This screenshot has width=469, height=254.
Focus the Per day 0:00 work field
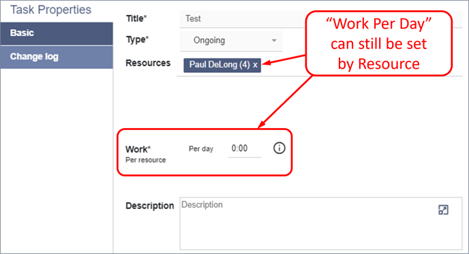click(244, 148)
